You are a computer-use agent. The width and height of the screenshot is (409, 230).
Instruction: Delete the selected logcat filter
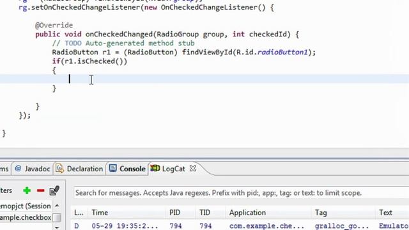41,190
